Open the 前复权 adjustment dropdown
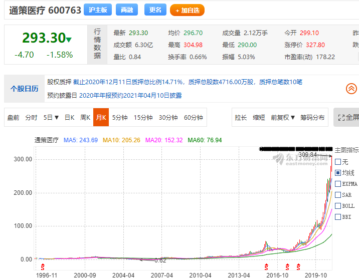This screenshot has width=359, height=280. pyautogui.click(x=283, y=118)
